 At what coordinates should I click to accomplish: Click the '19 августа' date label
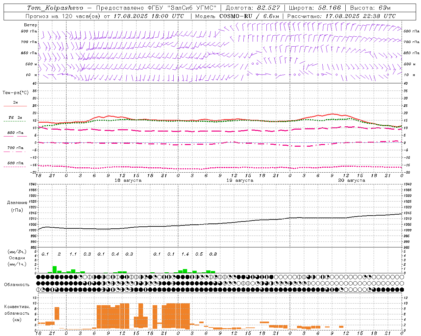click(x=240, y=180)
